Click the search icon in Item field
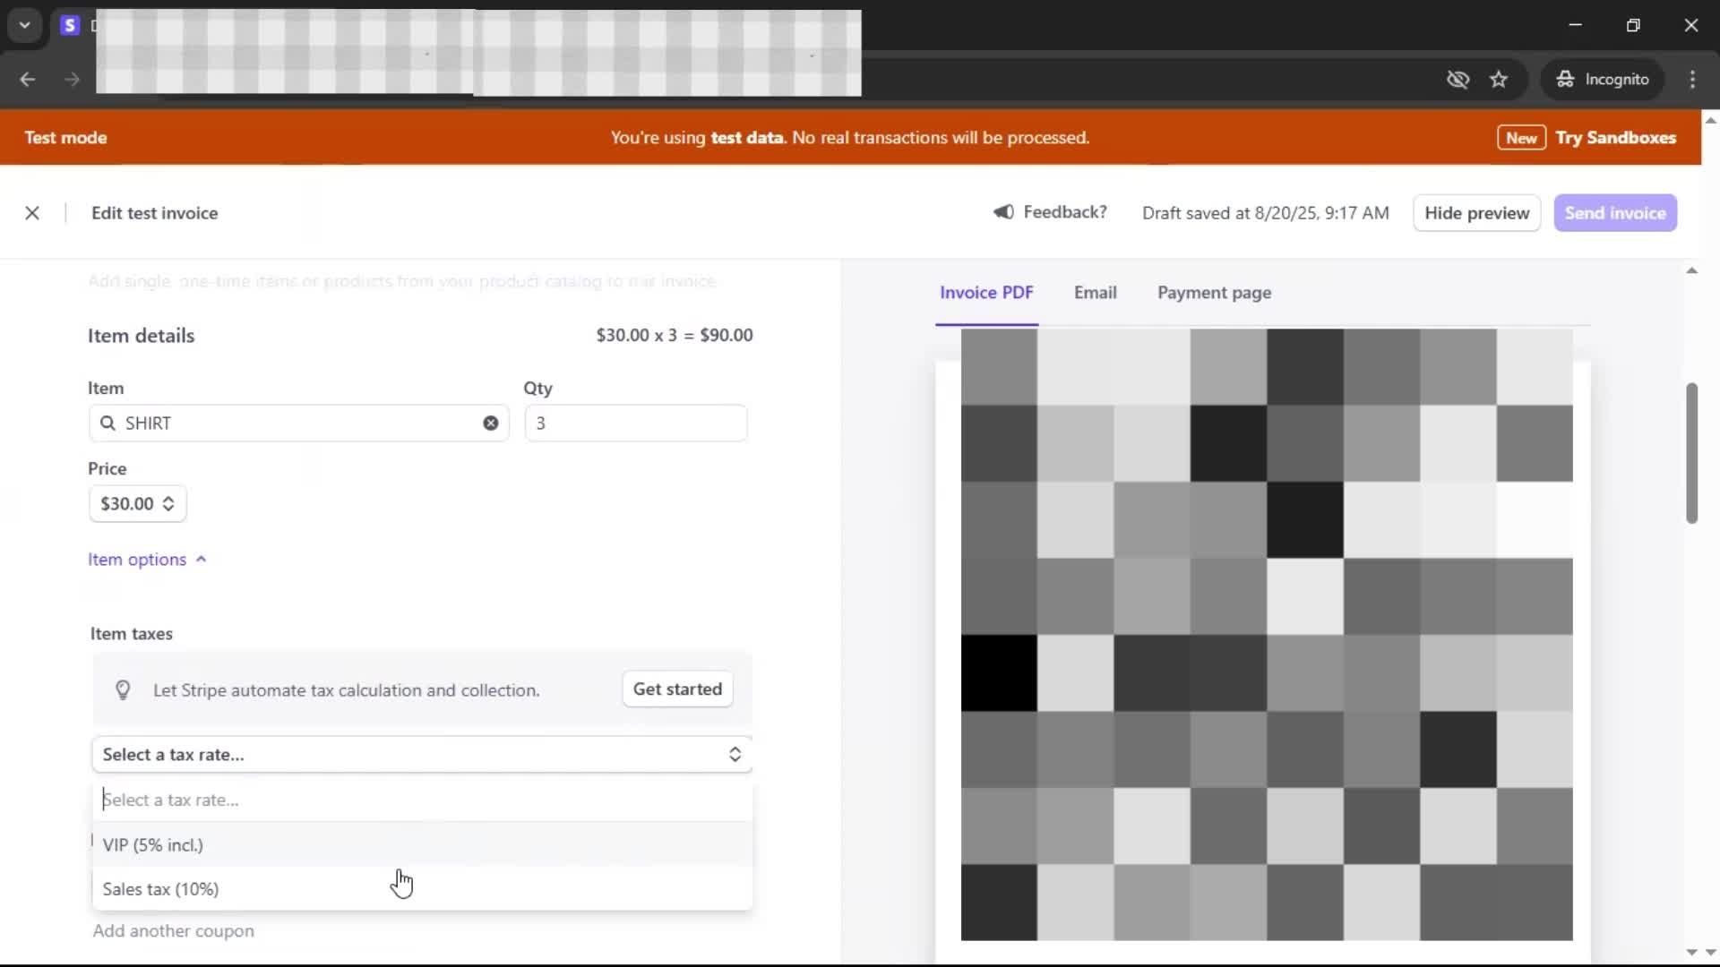This screenshot has width=1720, height=967. click(107, 424)
